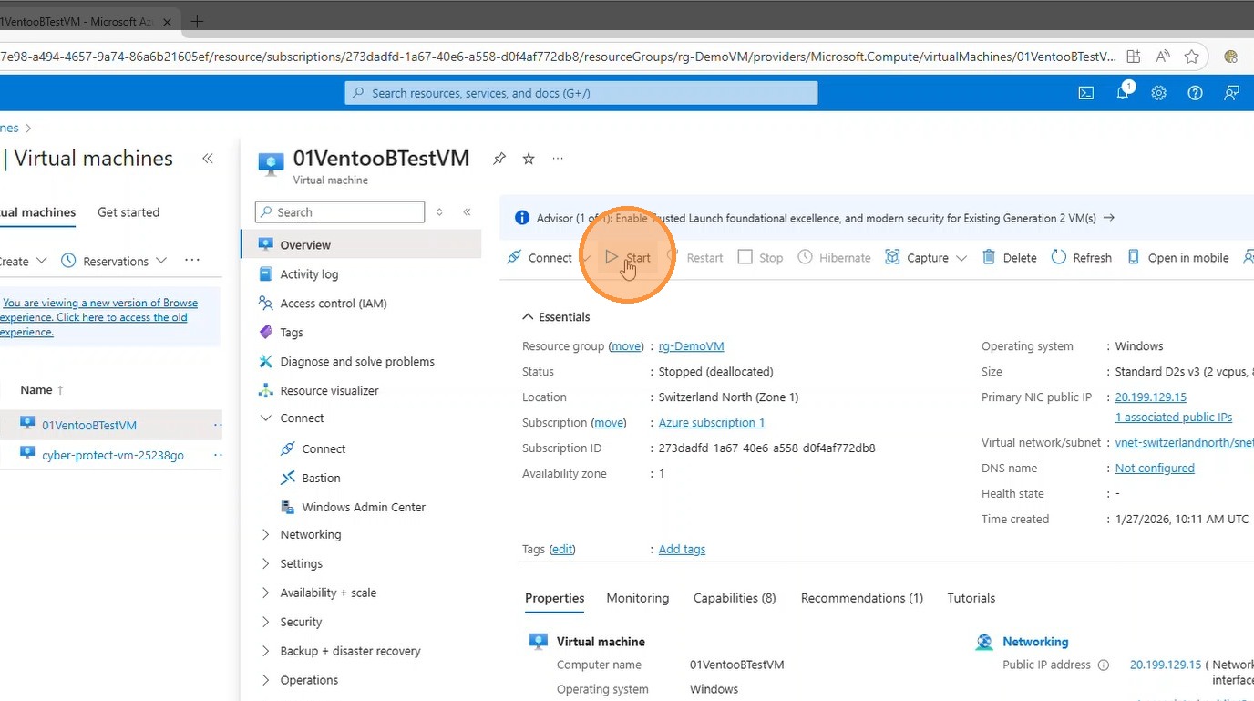Open the feedback icon in Azure header
This screenshot has width=1254, height=701.
point(1232,93)
